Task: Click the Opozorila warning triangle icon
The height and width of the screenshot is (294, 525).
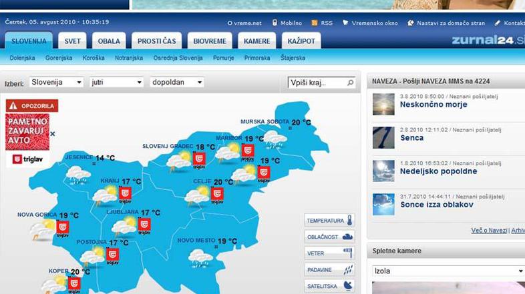Action: [13, 106]
